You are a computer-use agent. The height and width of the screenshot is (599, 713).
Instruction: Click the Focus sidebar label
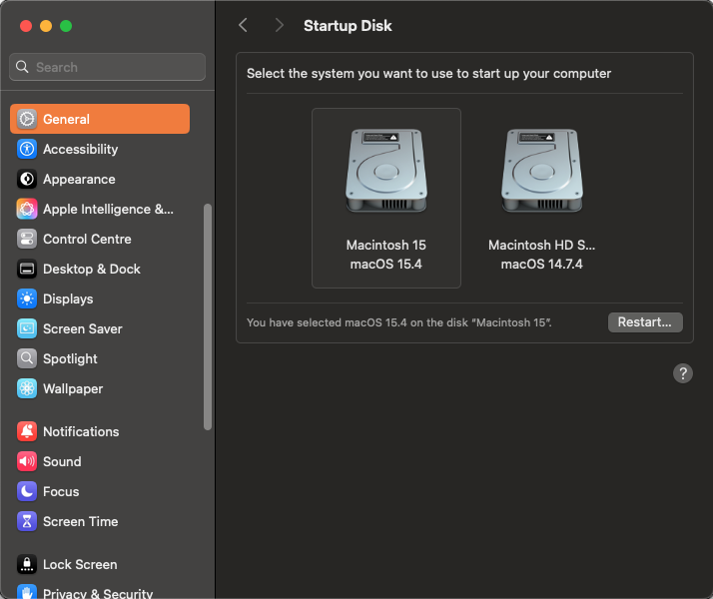[61, 492]
